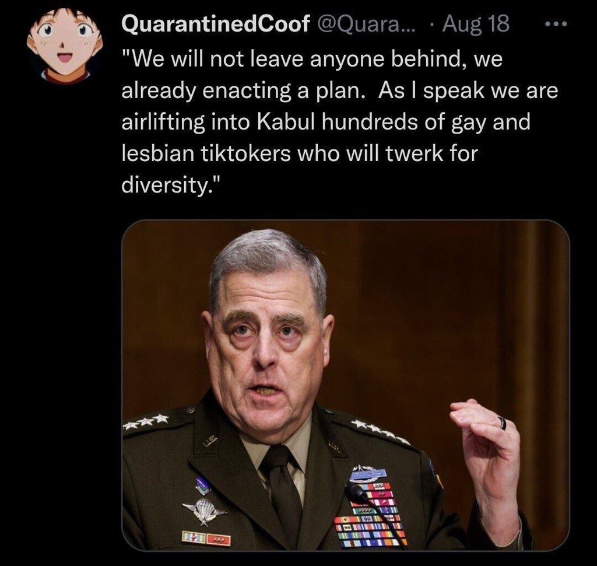Click the four stars on right shoulder
This screenshot has width=597, height=566.
tap(380, 432)
